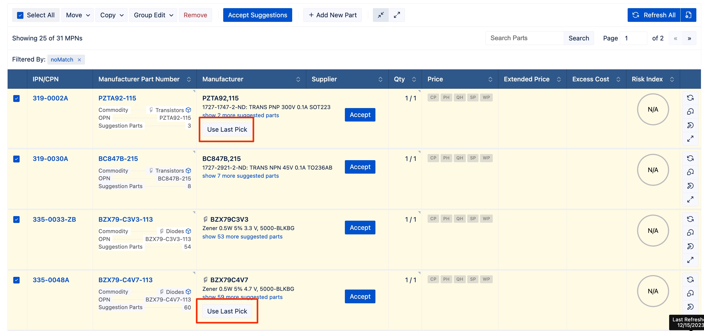The width and height of the screenshot is (704, 331).
Task: Sort by the Supplier column
Action: [381, 79]
